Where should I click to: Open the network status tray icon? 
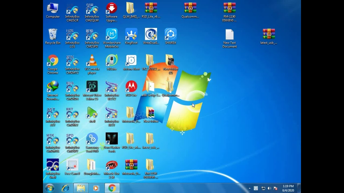[x=263, y=188]
